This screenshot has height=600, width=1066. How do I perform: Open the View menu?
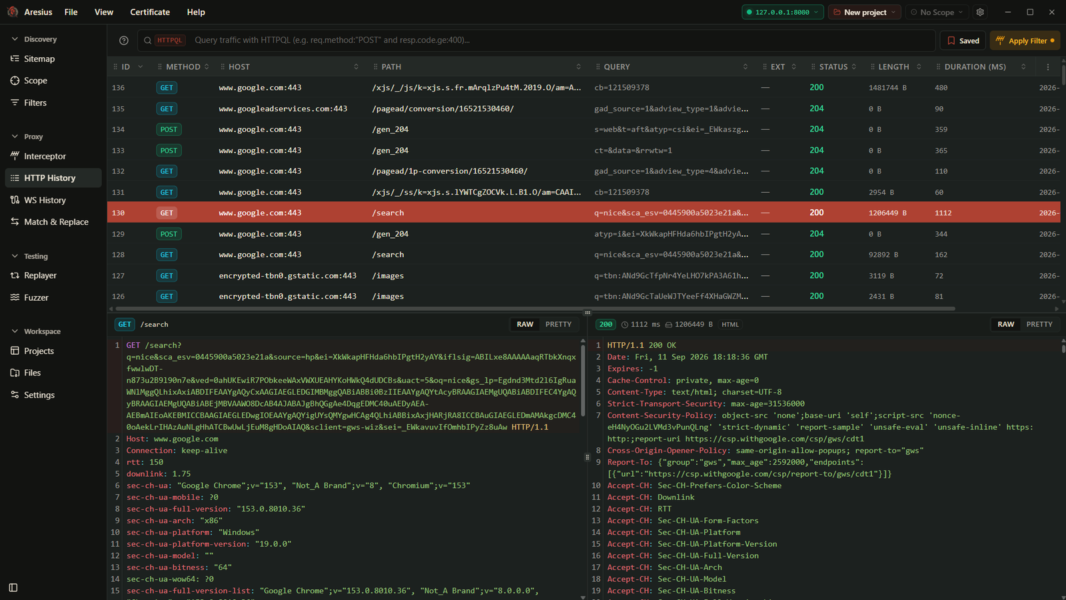click(104, 12)
